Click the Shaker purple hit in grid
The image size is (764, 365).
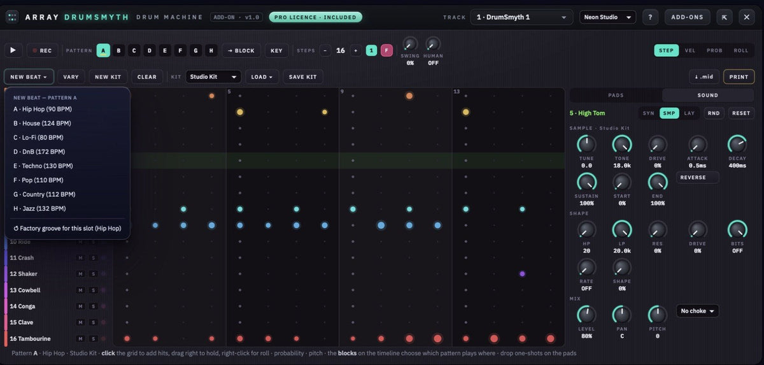pyautogui.click(x=522, y=274)
